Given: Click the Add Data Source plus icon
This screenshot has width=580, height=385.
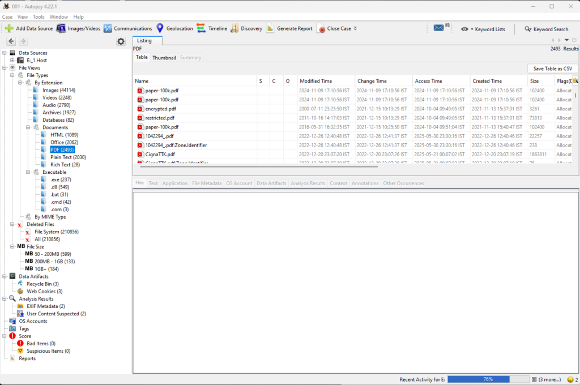Looking at the screenshot, I should click(9, 28).
